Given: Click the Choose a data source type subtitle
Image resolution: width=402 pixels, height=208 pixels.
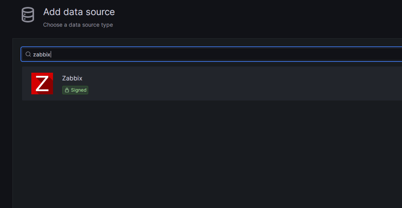Looking at the screenshot, I should 78,25.
